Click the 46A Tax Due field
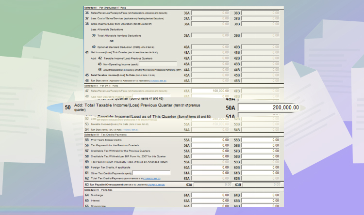The image size is (364, 215). [210, 81]
